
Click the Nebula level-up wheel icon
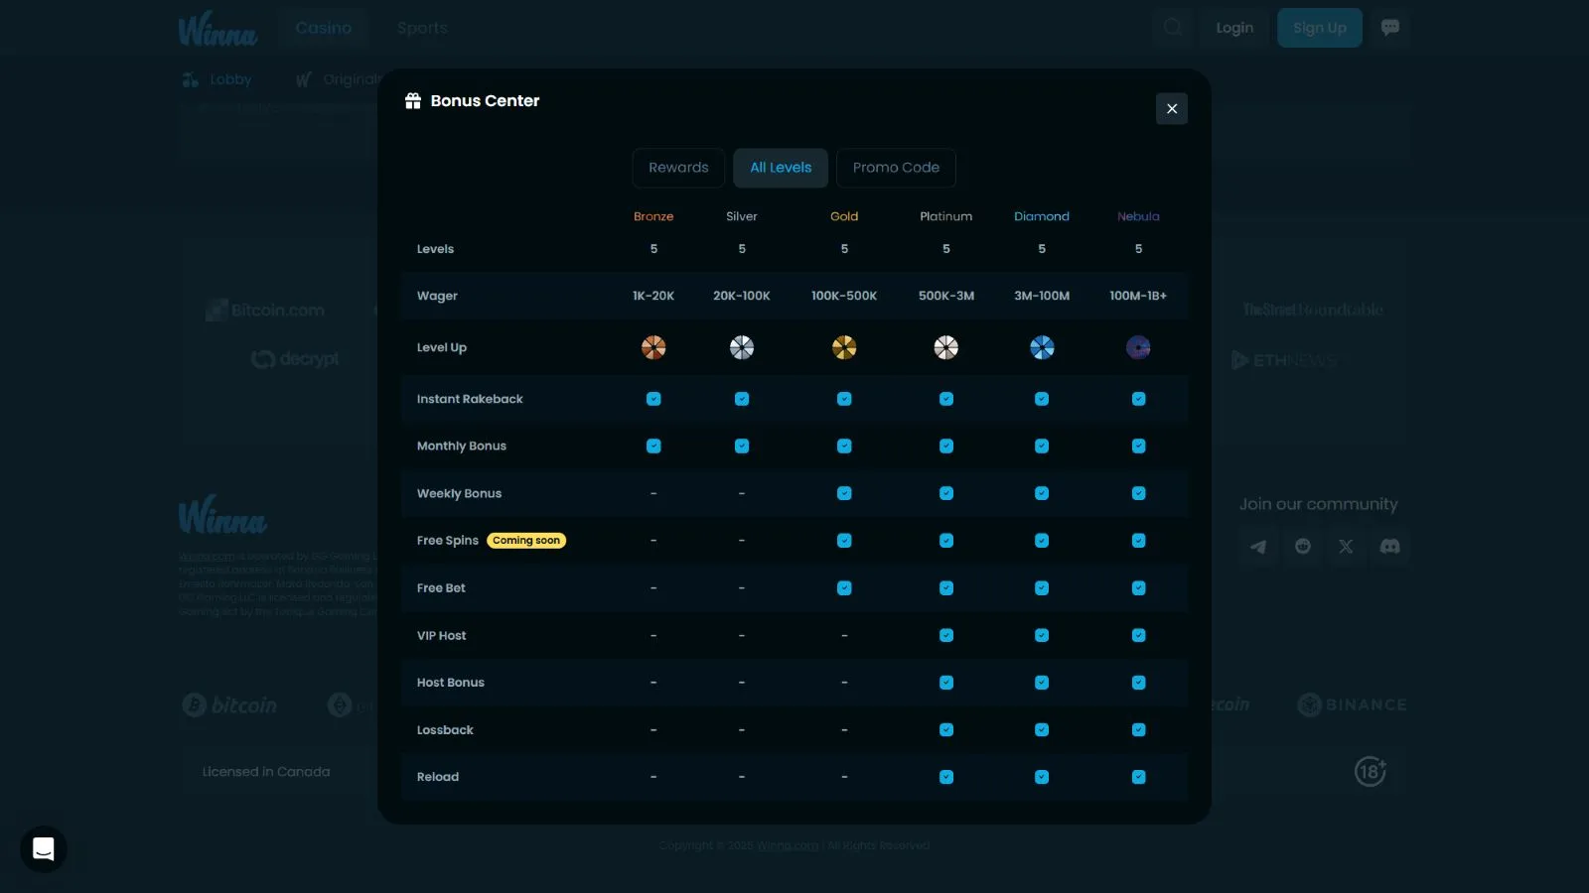[x=1138, y=347]
